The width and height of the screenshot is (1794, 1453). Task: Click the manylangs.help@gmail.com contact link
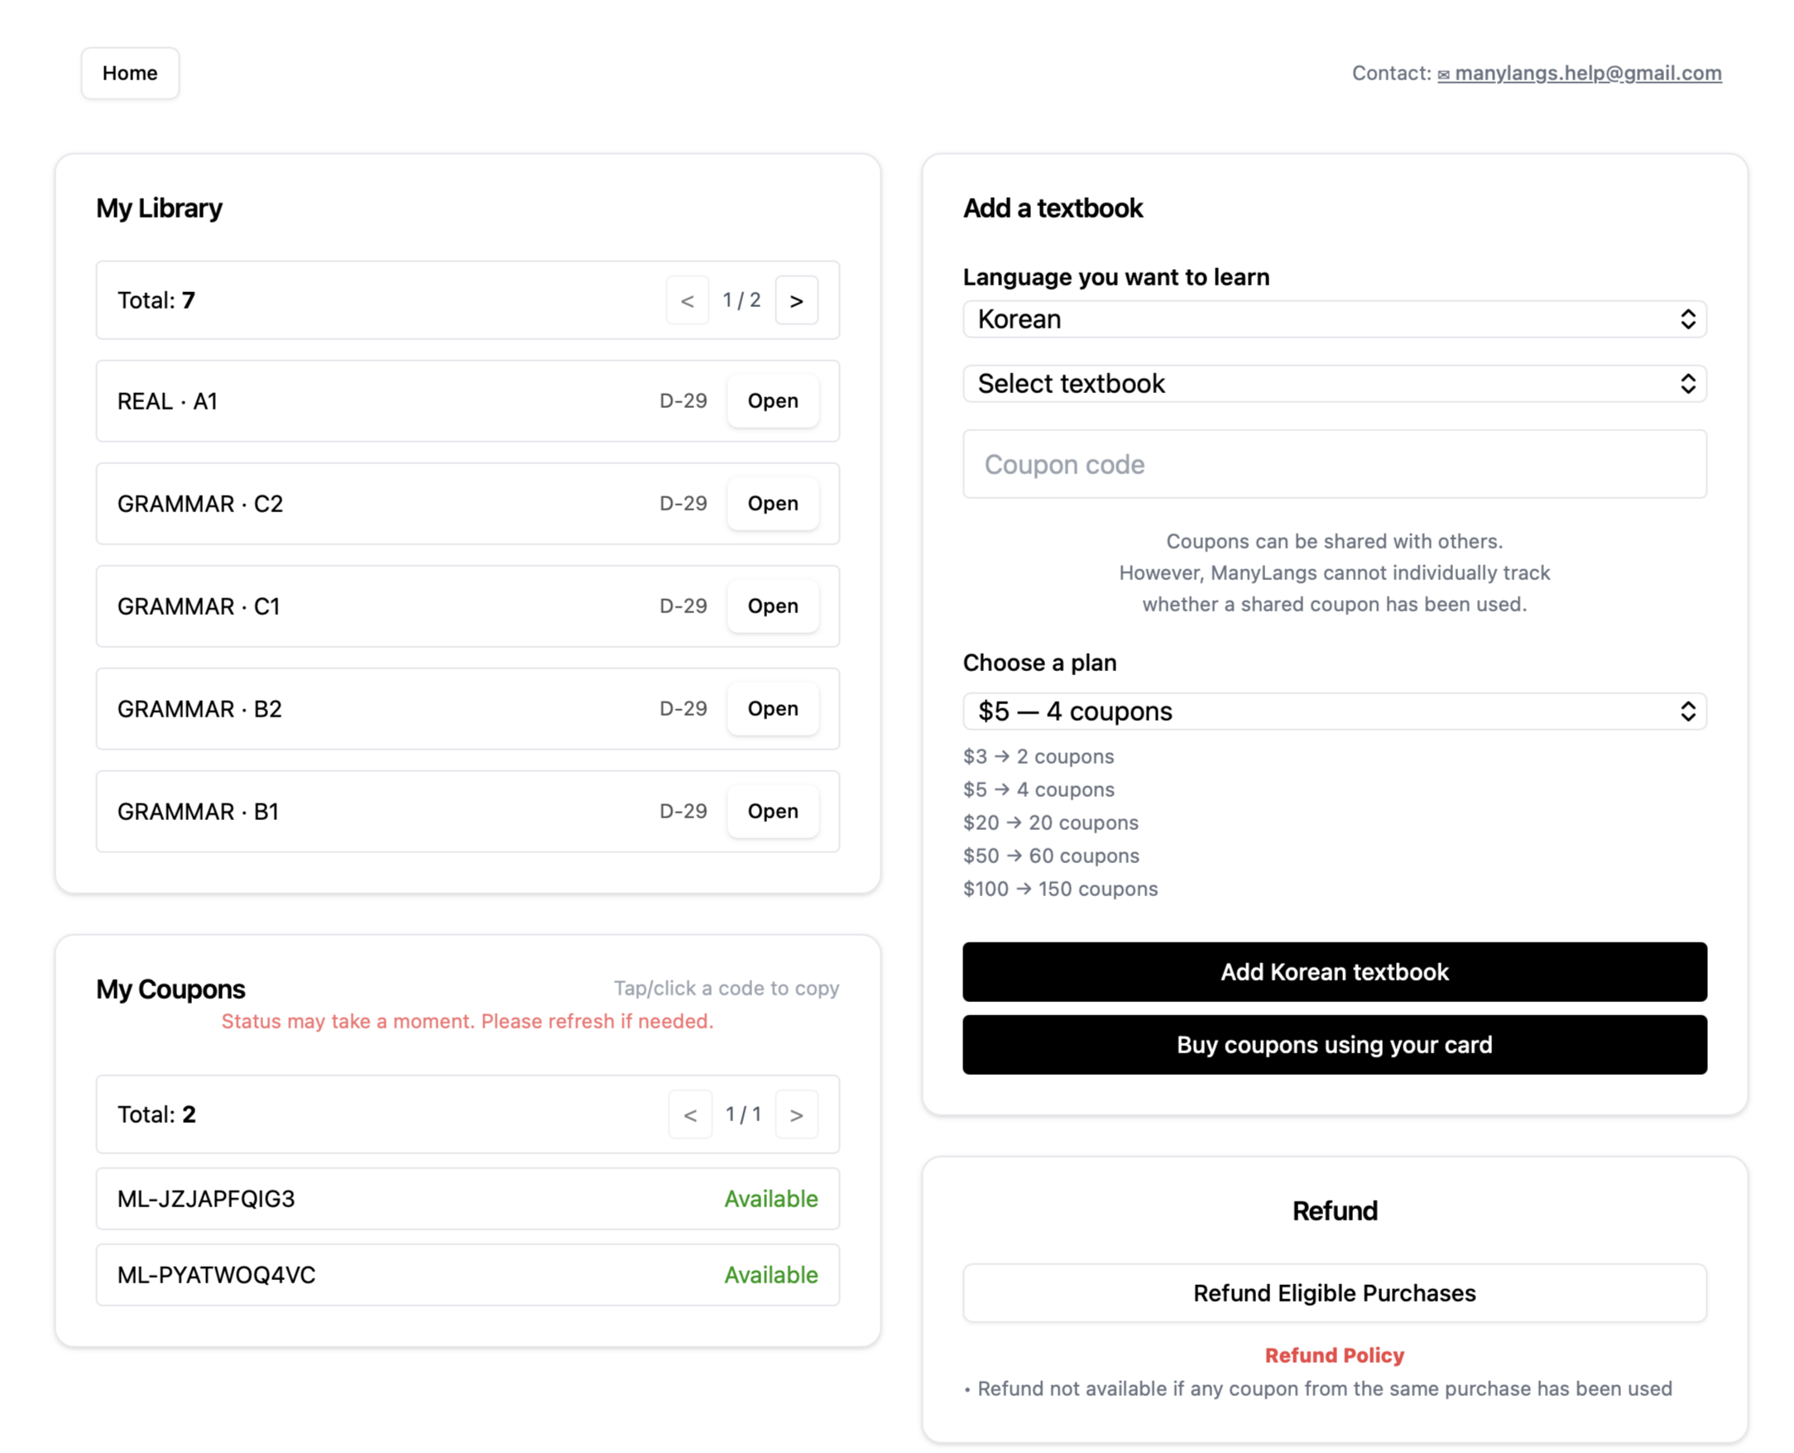point(1587,73)
